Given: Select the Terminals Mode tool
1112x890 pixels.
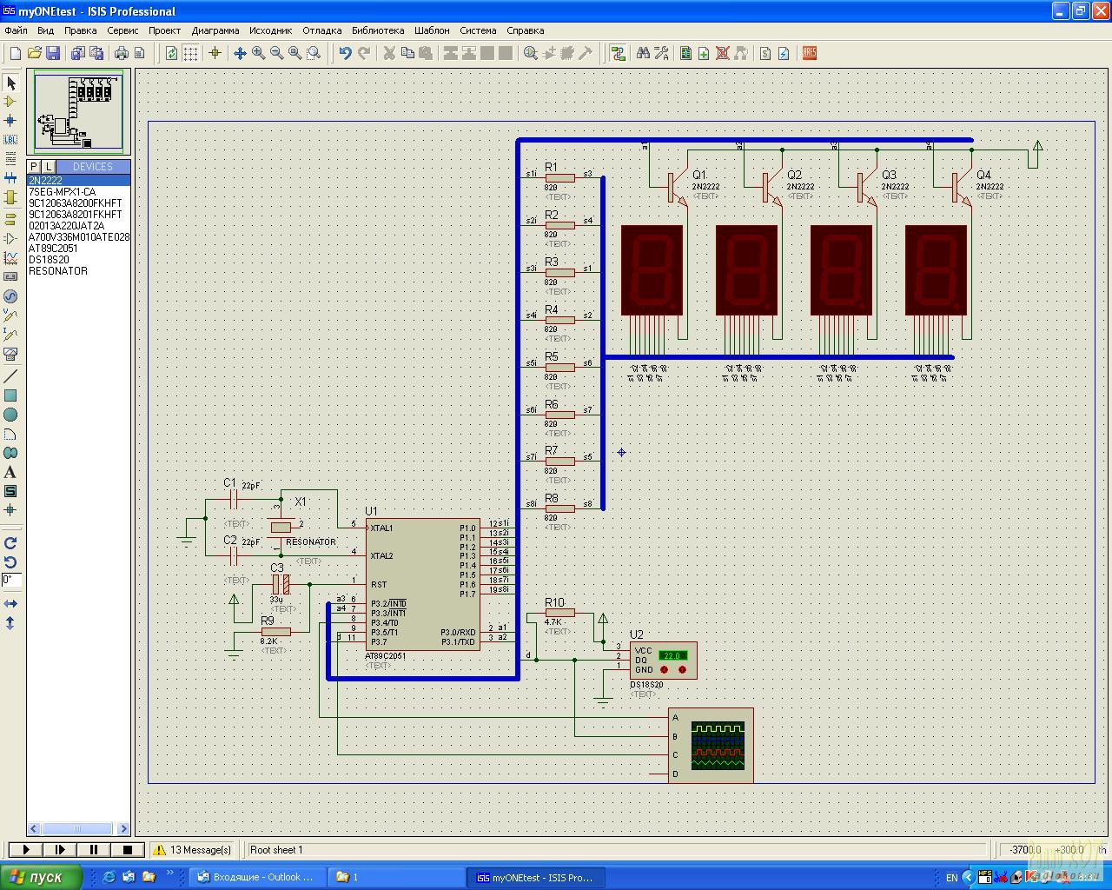Looking at the screenshot, I should pos(10,219).
